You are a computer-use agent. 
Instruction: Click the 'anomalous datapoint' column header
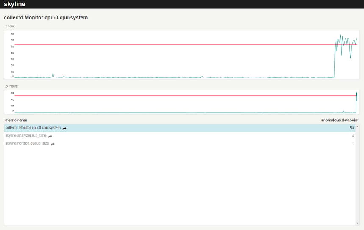340,120
